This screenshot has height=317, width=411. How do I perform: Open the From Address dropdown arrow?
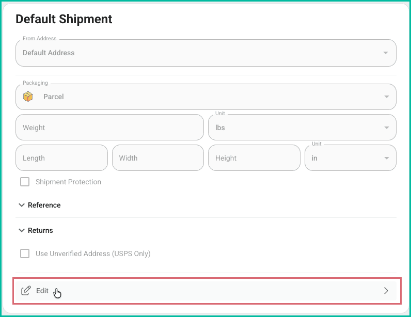point(385,53)
